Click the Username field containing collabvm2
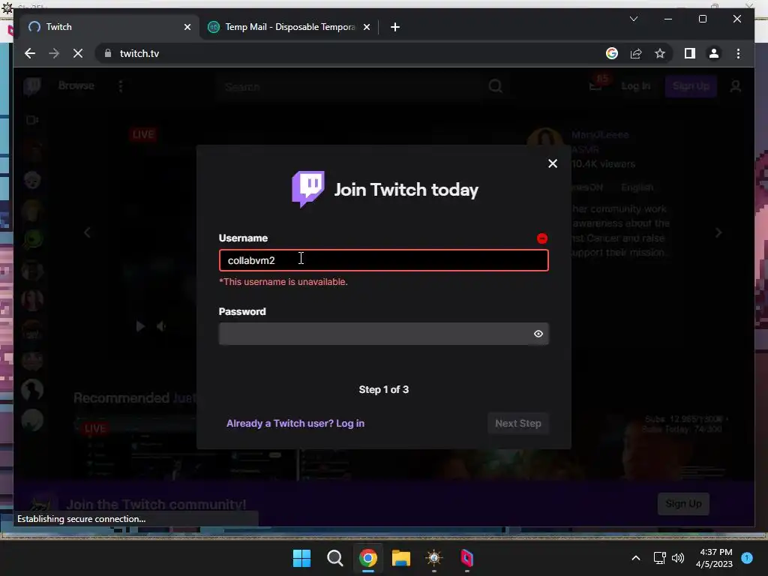768x576 pixels. coord(383,260)
